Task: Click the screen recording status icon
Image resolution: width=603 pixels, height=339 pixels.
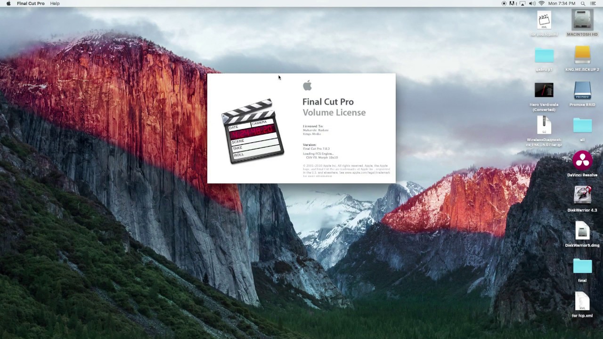Action: tap(504, 3)
